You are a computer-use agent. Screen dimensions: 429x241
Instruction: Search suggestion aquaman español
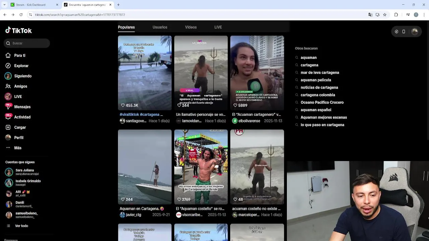pyautogui.click(x=316, y=110)
